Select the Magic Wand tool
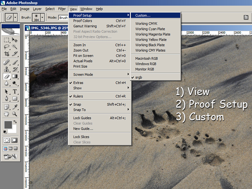Screen dimensions: 252x189 click(x=14, y=47)
